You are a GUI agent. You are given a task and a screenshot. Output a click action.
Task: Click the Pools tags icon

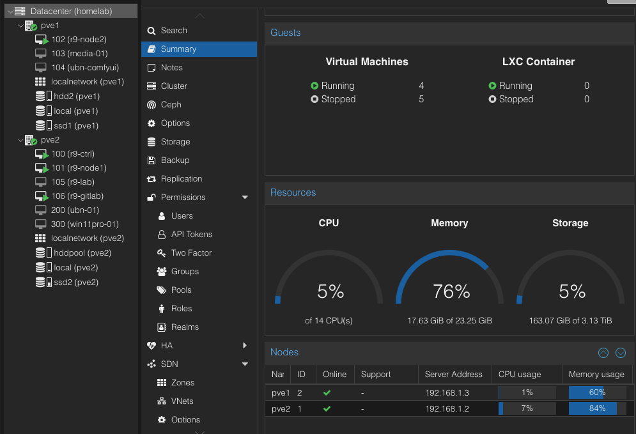pyautogui.click(x=161, y=290)
